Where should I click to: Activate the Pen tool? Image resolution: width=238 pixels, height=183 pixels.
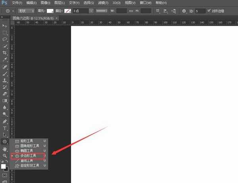coord(5,121)
